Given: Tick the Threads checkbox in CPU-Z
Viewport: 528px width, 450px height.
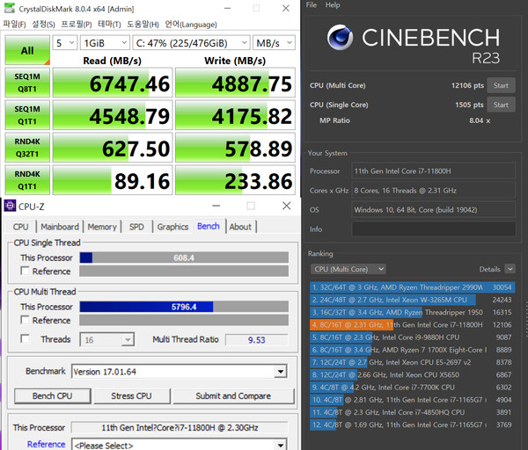Looking at the screenshot, I should (25, 338).
